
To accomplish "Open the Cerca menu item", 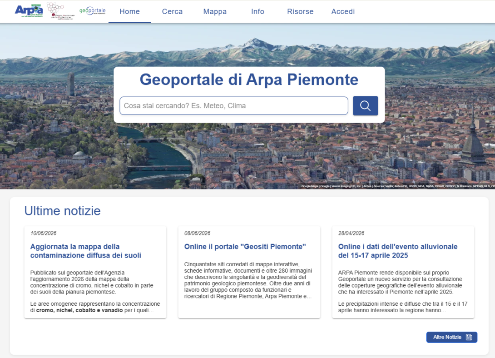I will 173,12.
